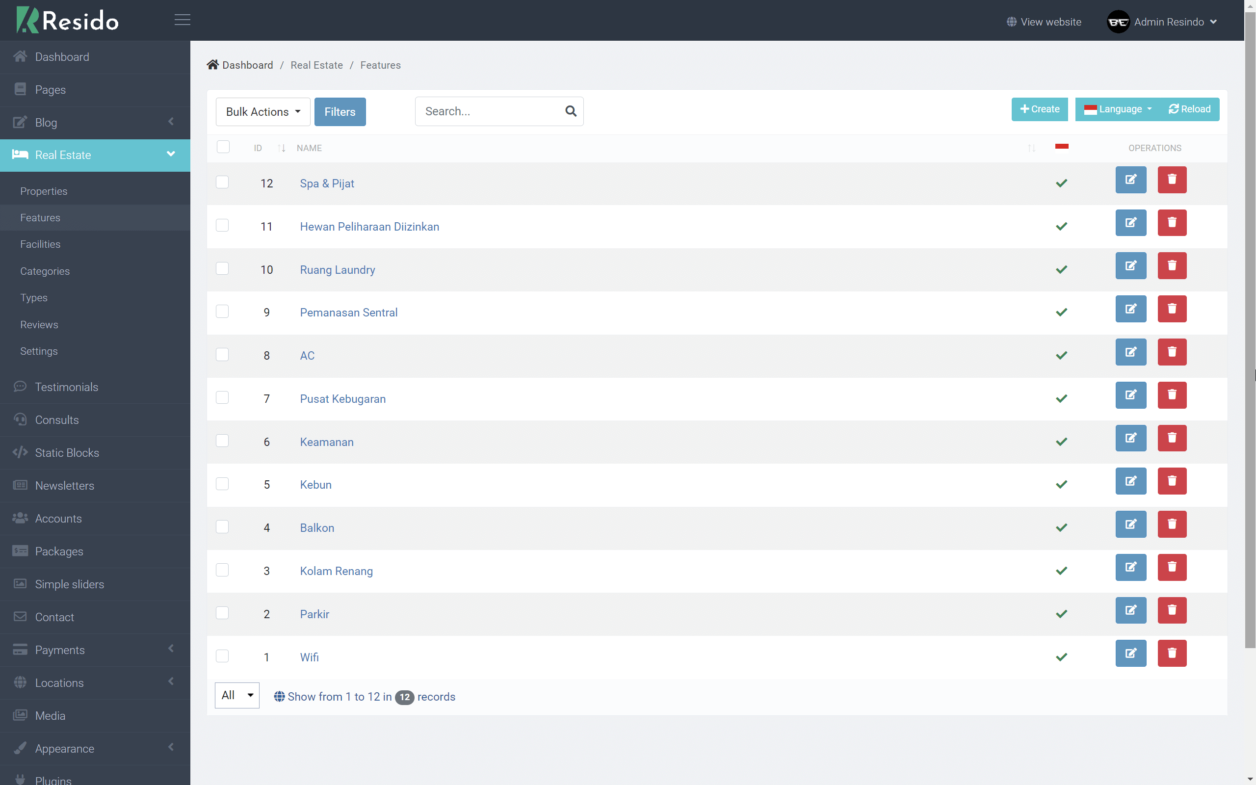Click the home icon in the breadcrumb
The height and width of the screenshot is (785, 1256).
point(213,64)
